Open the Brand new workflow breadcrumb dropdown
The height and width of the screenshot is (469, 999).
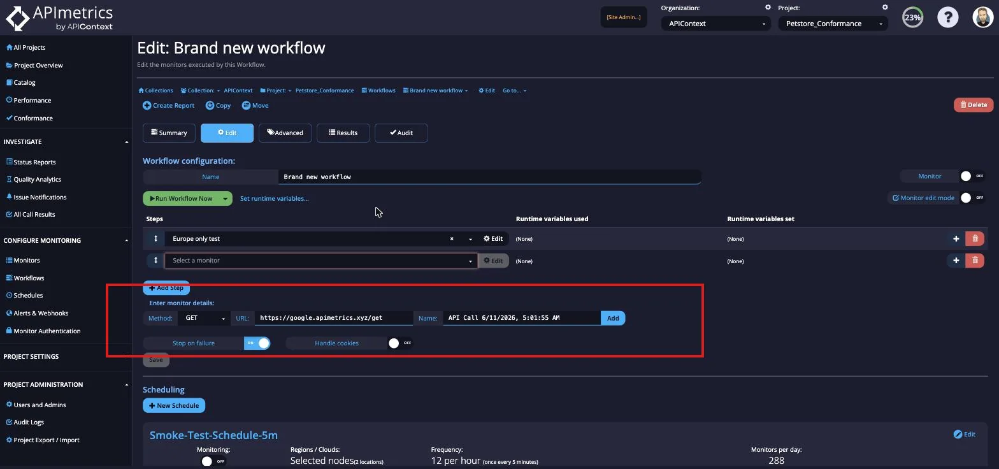tap(436, 90)
